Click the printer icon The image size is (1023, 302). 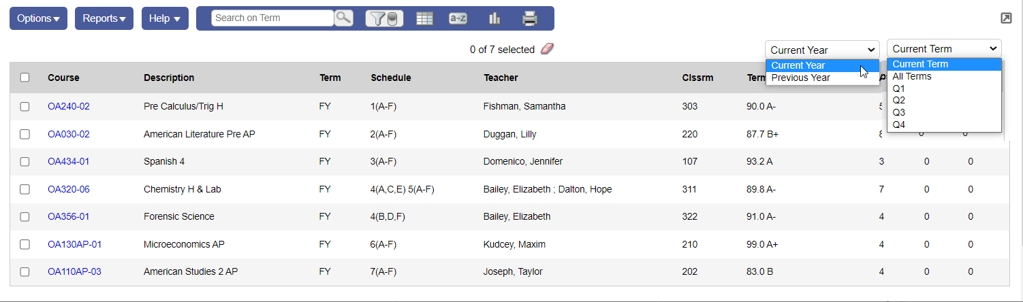click(x=529, y=18)
